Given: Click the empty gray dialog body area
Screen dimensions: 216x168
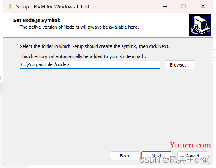Looking at the screenshot, I should click(x=108, y=107).
